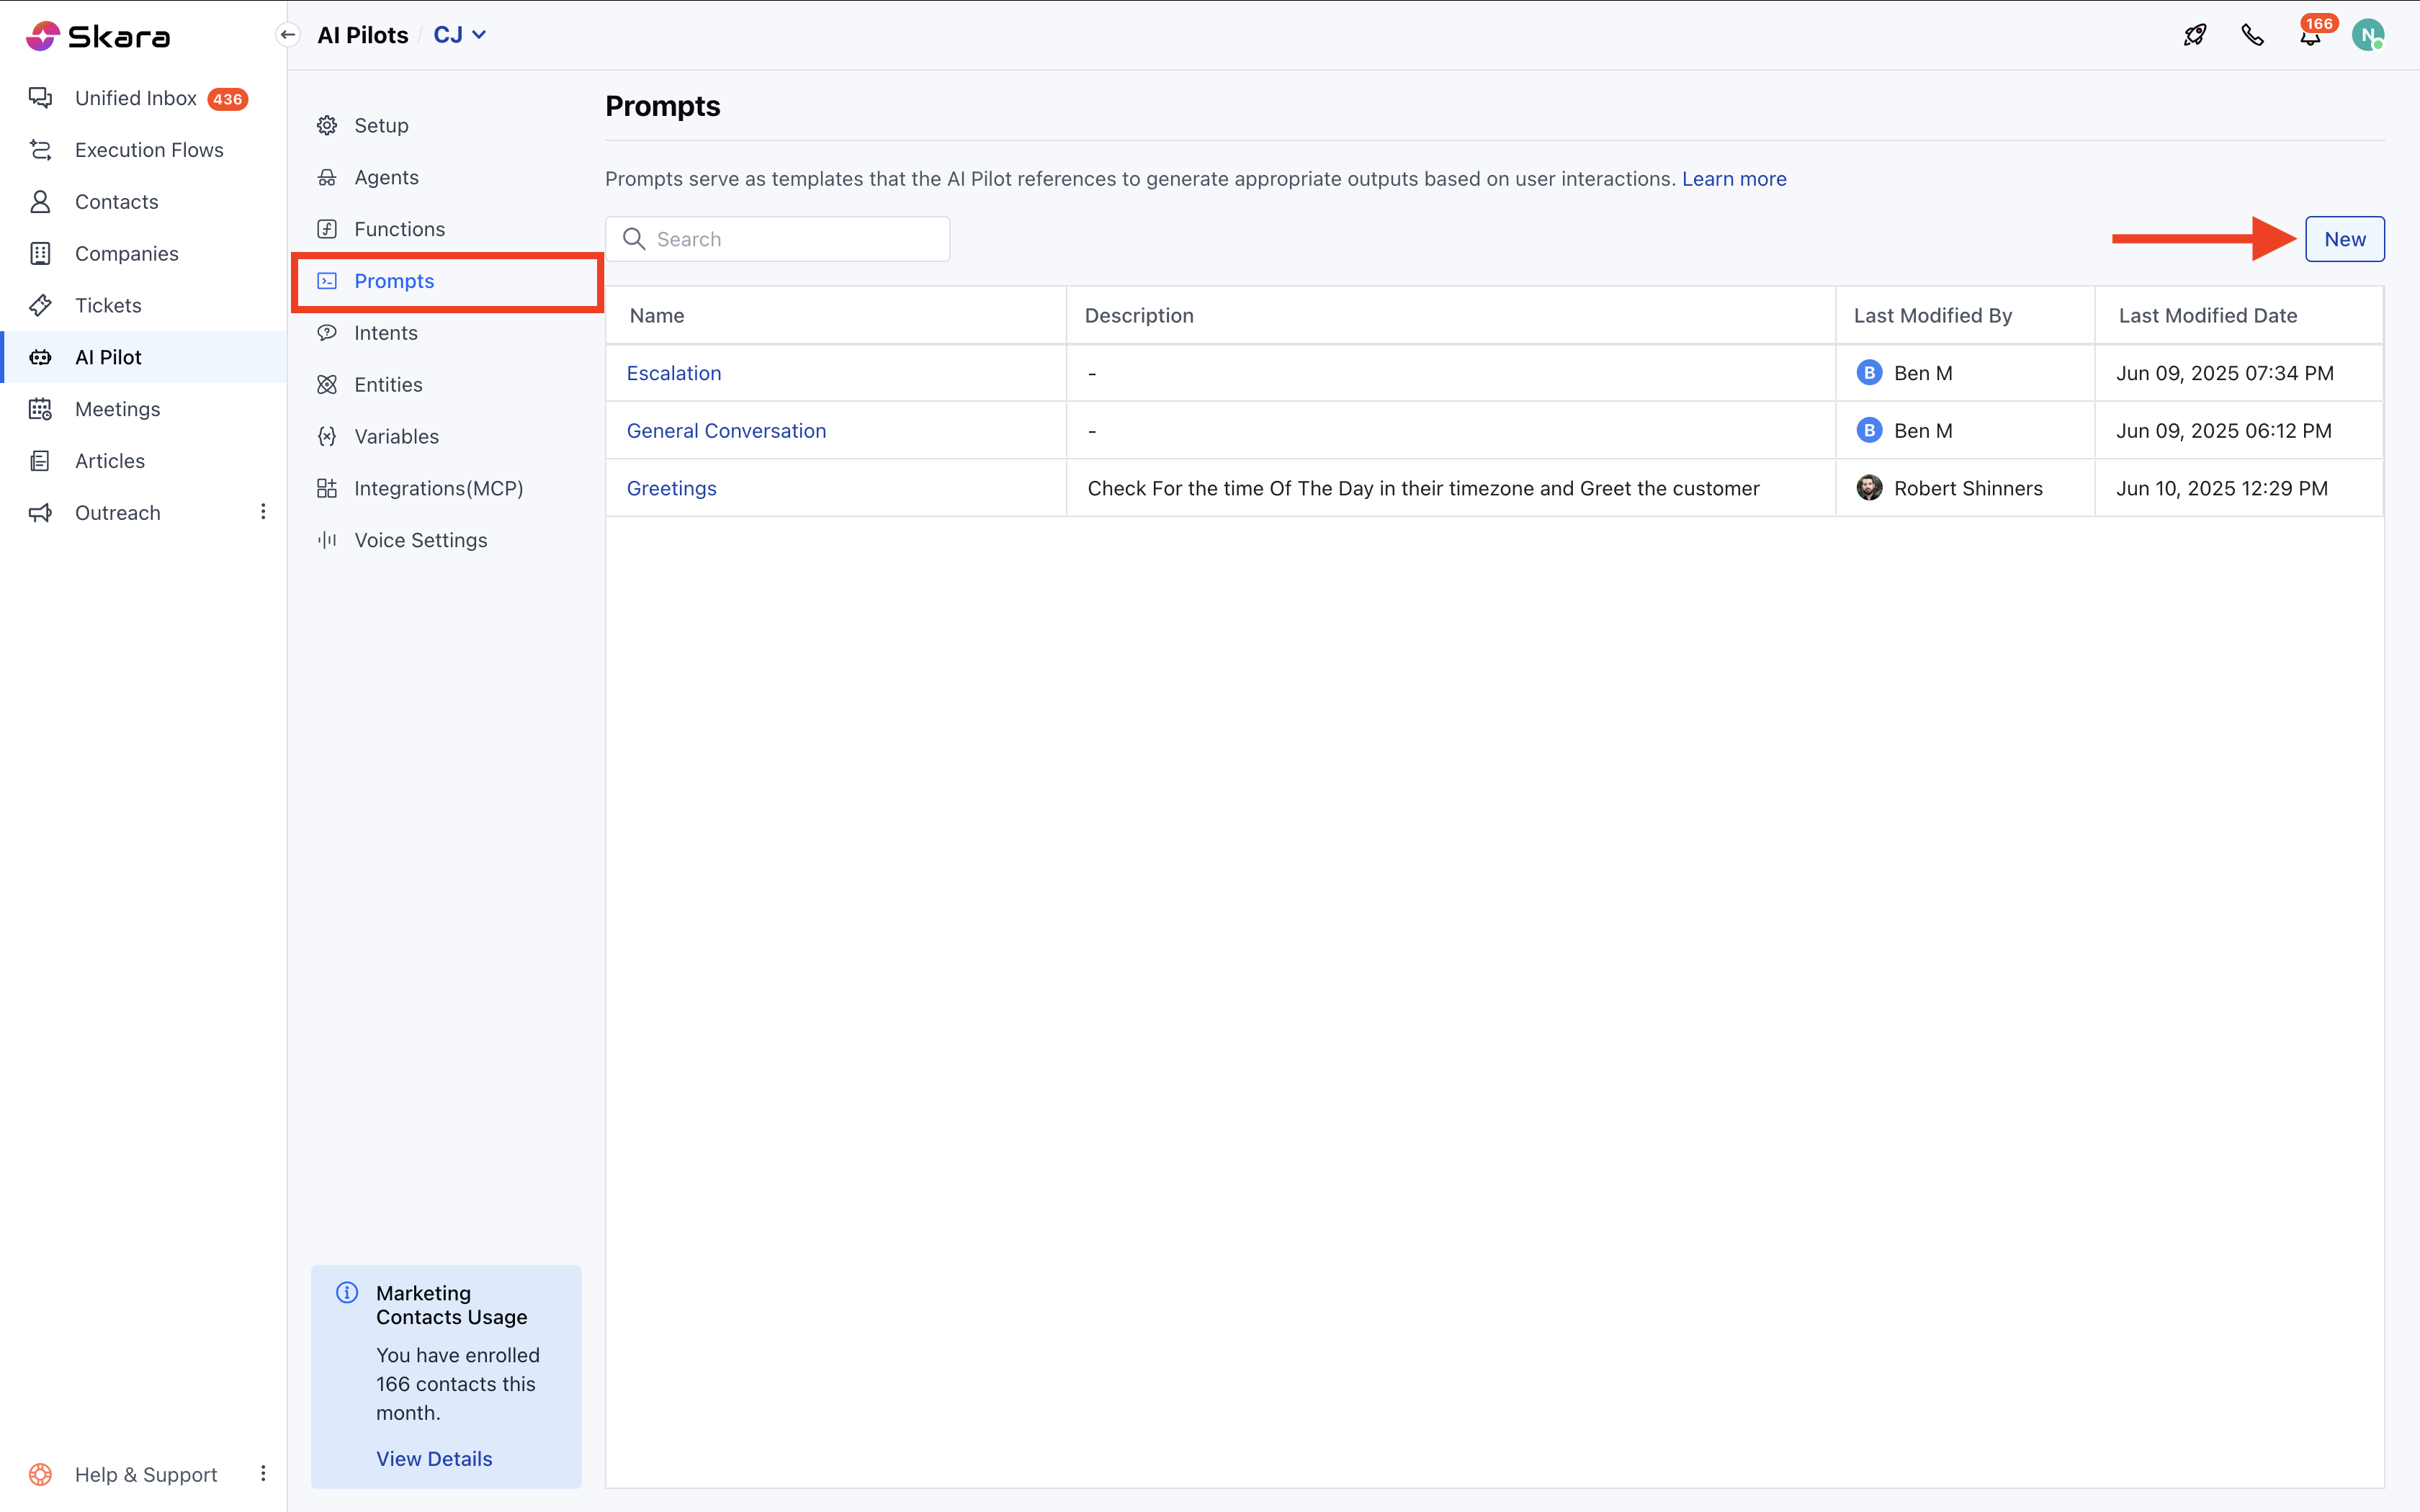This screenshot has width=2420, height=1512.
Task: Select Tickets in the left sidebar
Action: tap(108, 305)
